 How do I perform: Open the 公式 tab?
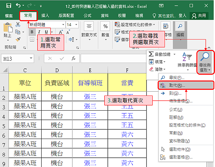click(x=87, y=15)
